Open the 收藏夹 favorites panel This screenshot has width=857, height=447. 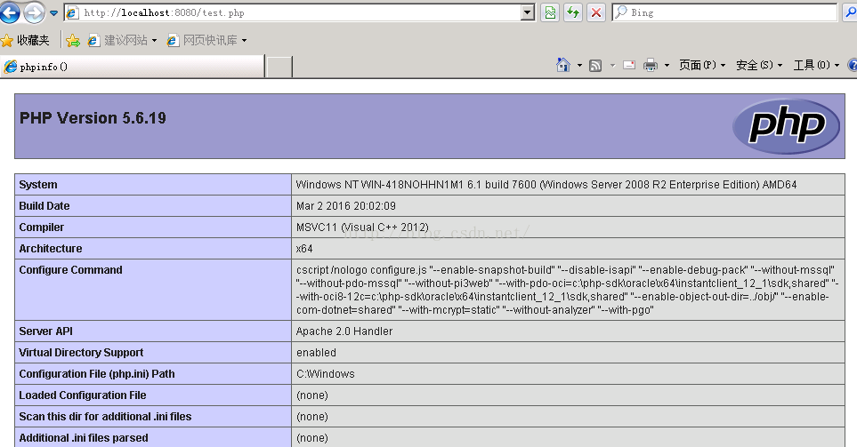point(25,40)
